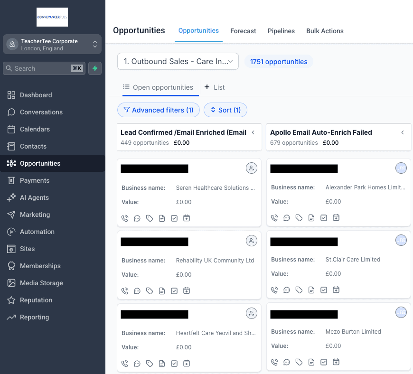Collapse the Apollo Email Auto-Enrich Failed column

pos(403,132)
